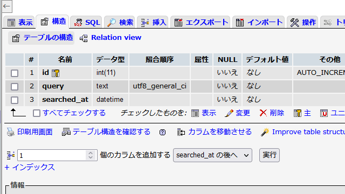Image resolution: width=345 pixels, height=194 pixels.
Task: Click the すべてチェックする link text
Action: [74, 113]
